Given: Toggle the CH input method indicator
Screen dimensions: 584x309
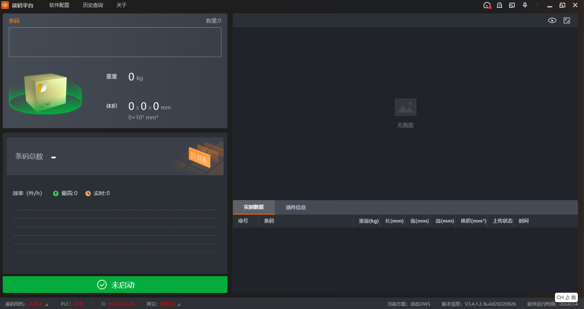Looking at the screenshot, I should pos(566,297).
